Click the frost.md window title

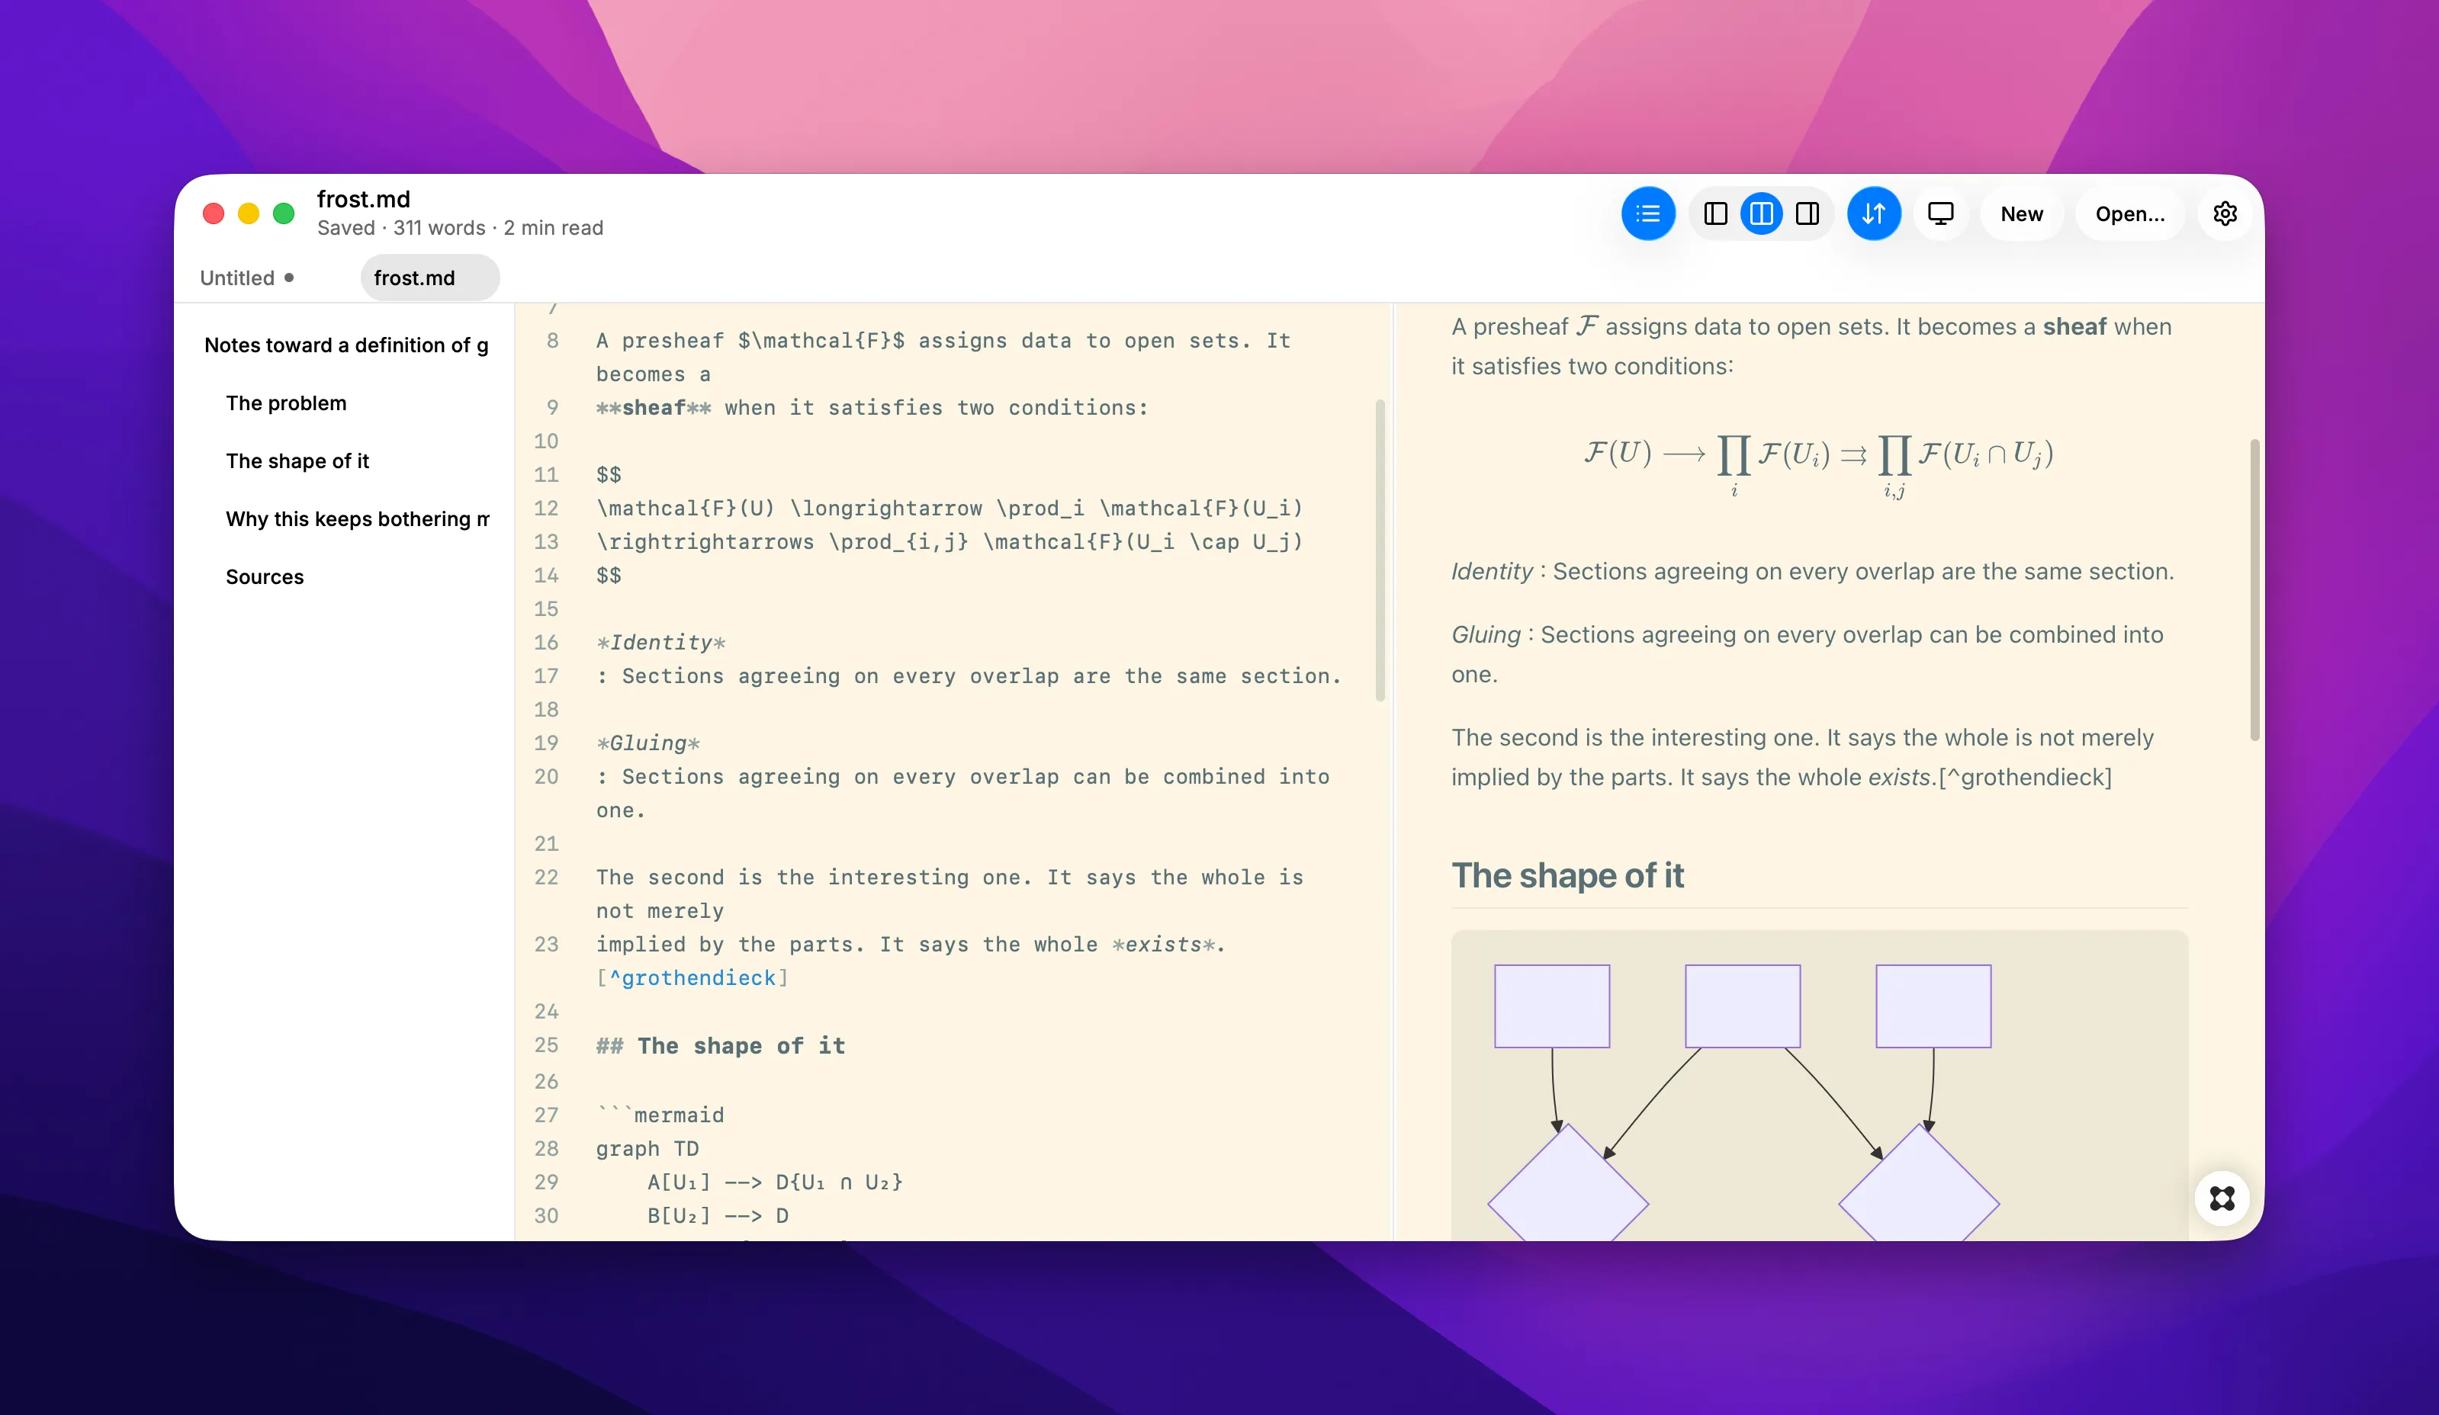[364, 199]
